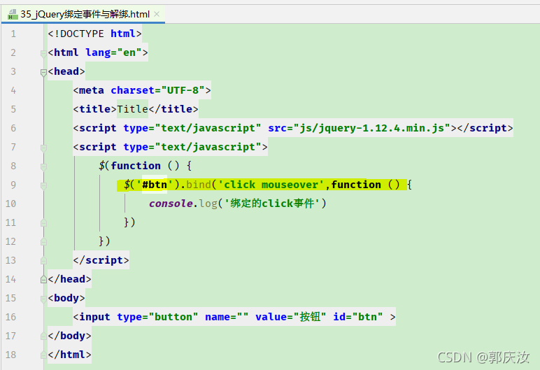The image size is (540, 370).
Task: Click the fold end marker on line 11
Action: point(43,223)
